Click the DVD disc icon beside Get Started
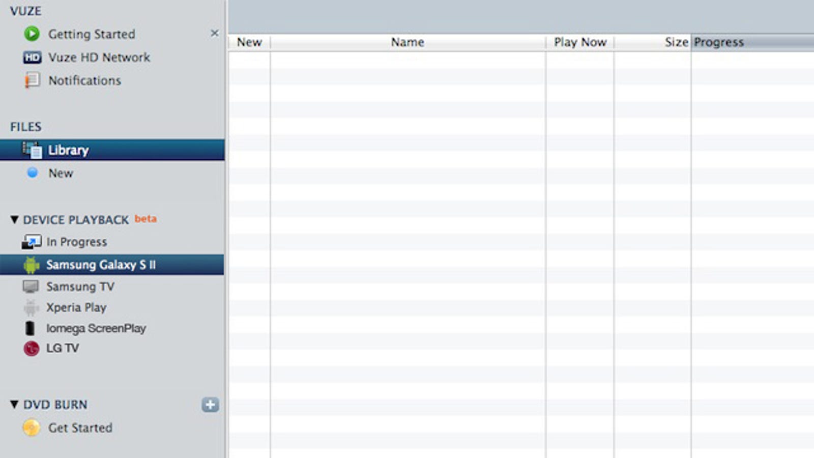The width and height of the screenshot is (814, 458). point(32,427)
